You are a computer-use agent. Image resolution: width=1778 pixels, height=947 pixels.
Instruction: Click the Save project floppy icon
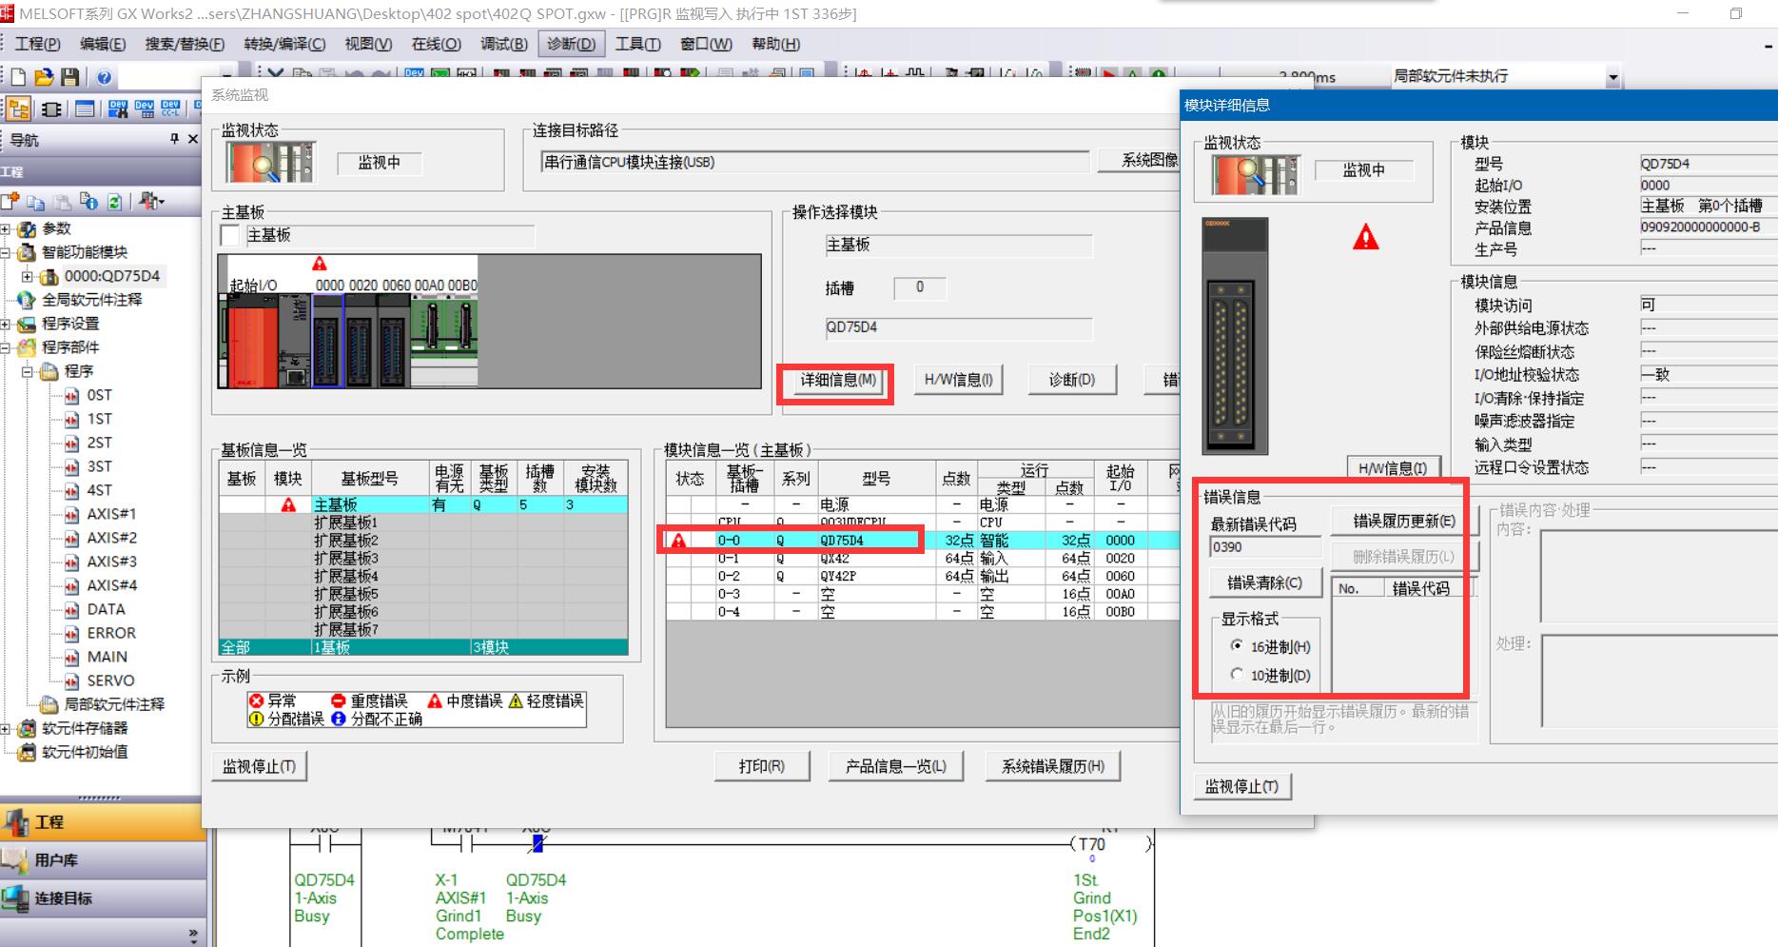[69, 77]
